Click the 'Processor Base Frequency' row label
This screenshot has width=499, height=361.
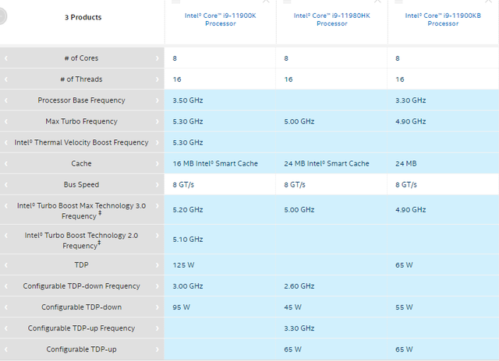click(81, 100)
